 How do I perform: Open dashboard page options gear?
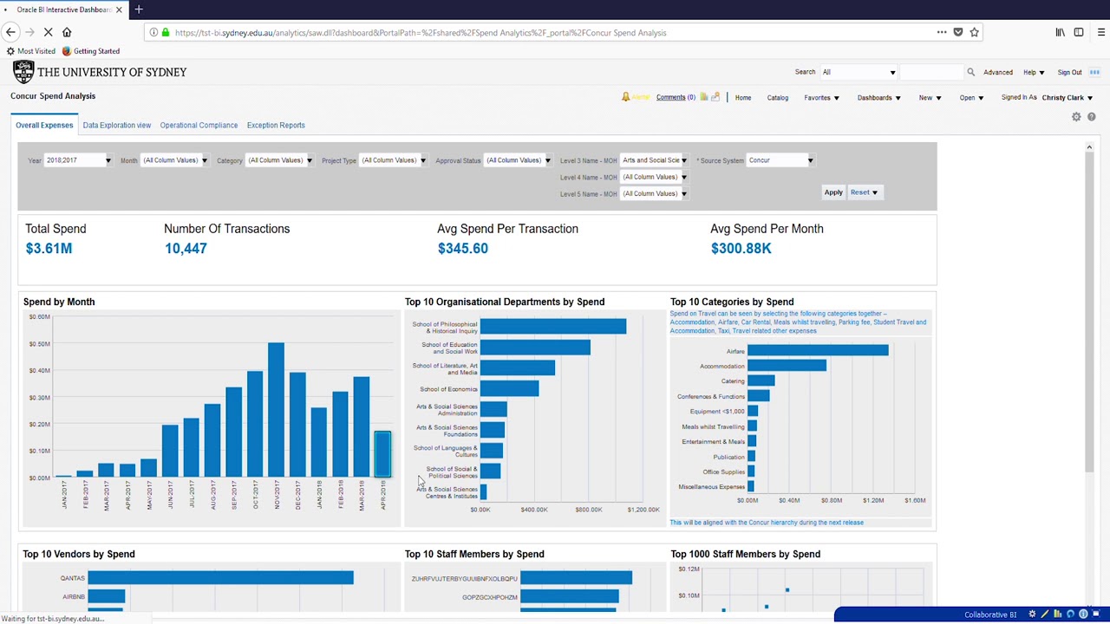click(x=1076, y=117)
